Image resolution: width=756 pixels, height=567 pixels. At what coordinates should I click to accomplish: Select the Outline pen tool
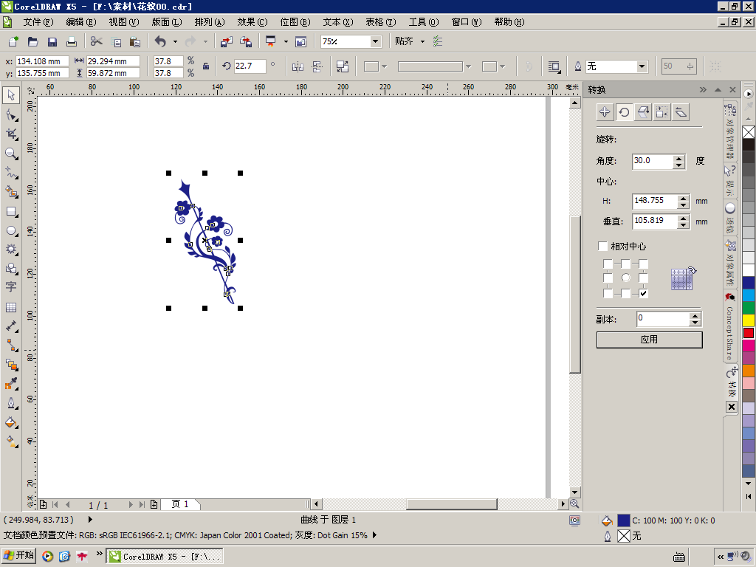11,403
